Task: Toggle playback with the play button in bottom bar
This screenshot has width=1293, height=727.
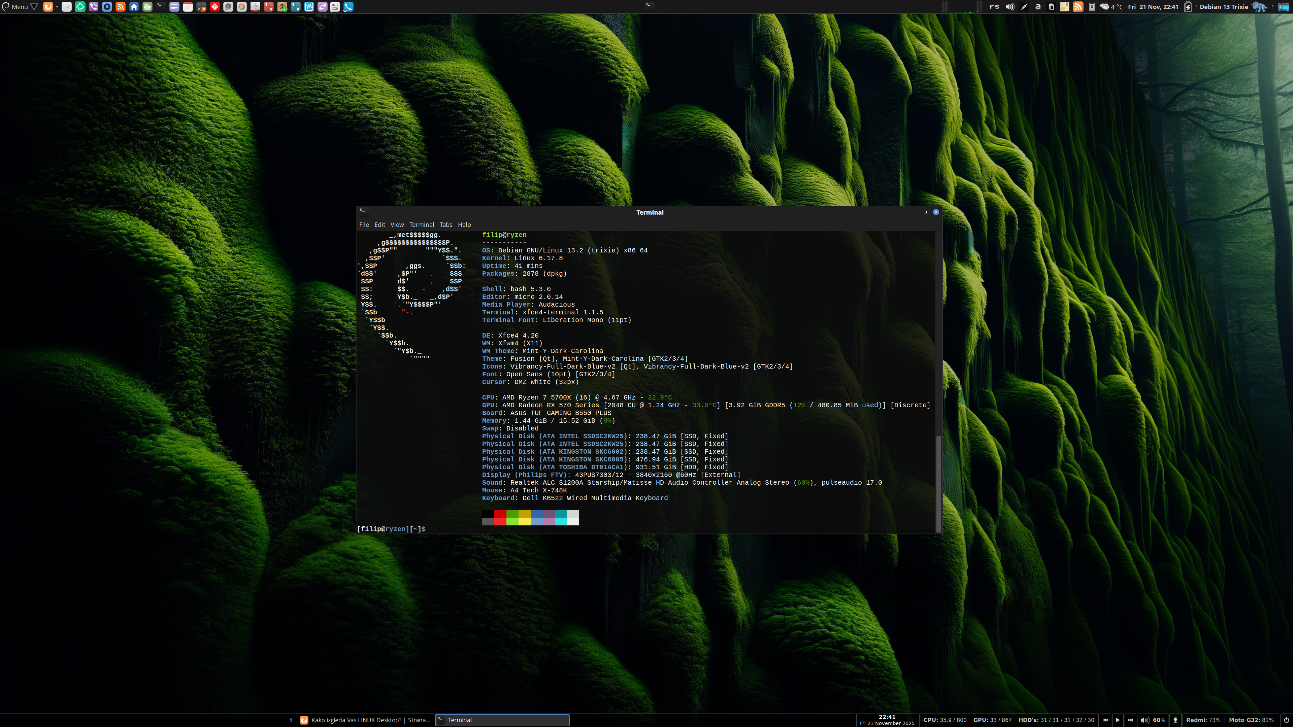Action: pos(1118,720)
